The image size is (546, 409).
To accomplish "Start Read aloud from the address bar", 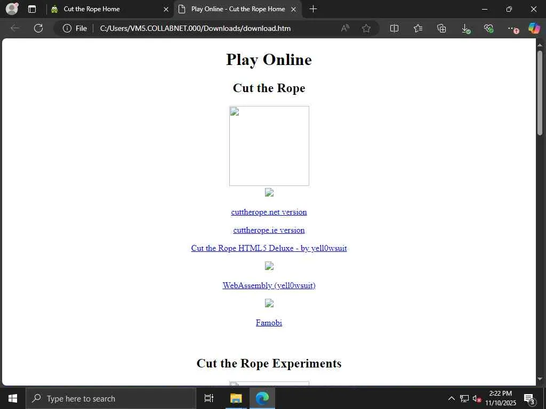I will coord(345,28).
